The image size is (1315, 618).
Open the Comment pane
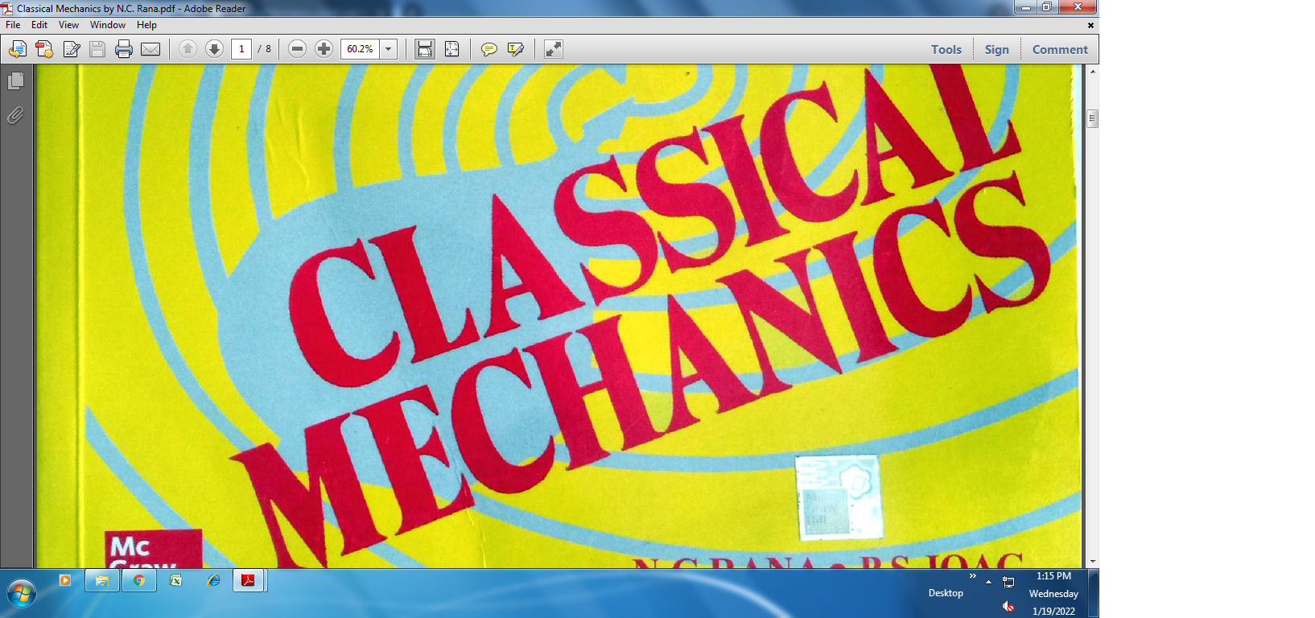1060,49
